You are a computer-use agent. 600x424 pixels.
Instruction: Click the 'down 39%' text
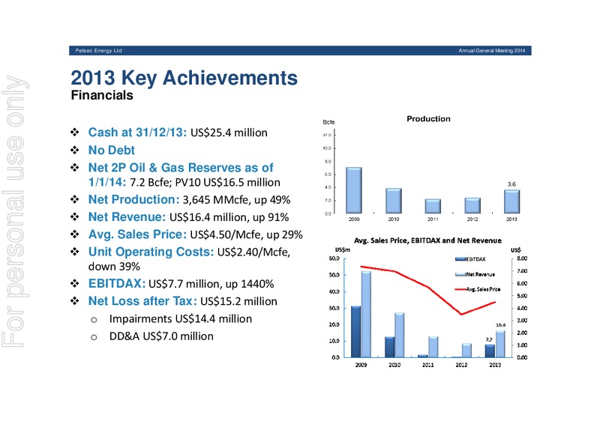(114, 267)
